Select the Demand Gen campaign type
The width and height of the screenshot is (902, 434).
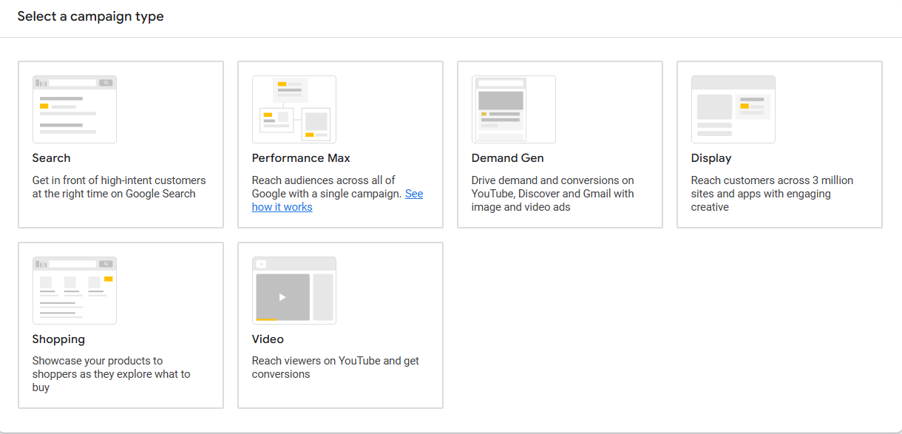click(560, 144)
